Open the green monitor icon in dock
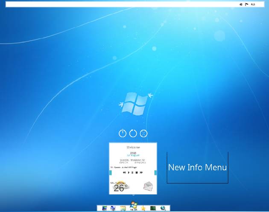Image resolution: width=269 pixels, height=212 pixels. click(153, 208)
